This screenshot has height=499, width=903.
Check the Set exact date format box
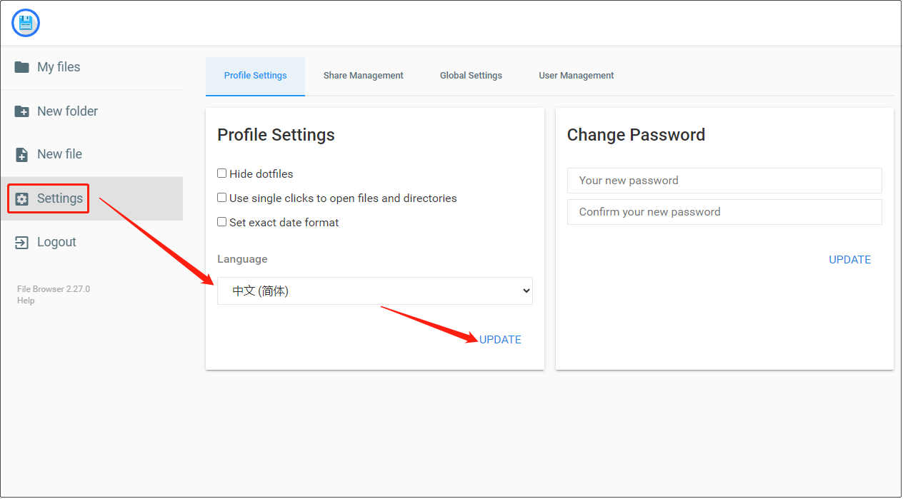222,222
